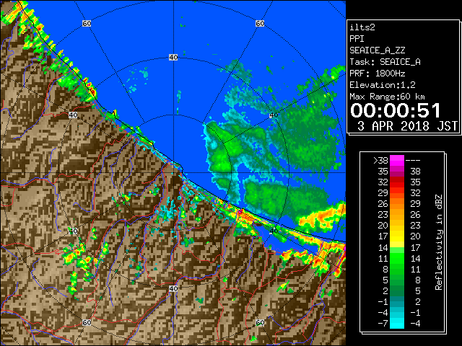The width and height of the screenshot is (462, 346).
Task: Pick the cyan swatch beside "-7"
Action: tap(397, 324)
